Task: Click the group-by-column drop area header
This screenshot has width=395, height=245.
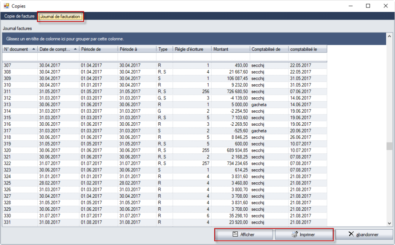Action: click(x=194, y=39)
